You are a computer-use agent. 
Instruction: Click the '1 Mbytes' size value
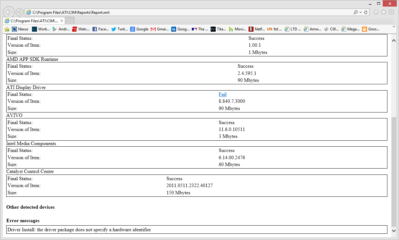[x=258, y=52]
